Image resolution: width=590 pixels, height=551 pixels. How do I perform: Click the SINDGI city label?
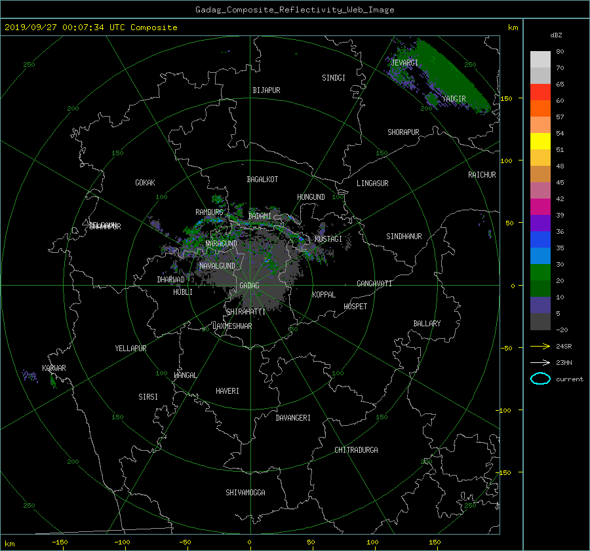point(334,78)
